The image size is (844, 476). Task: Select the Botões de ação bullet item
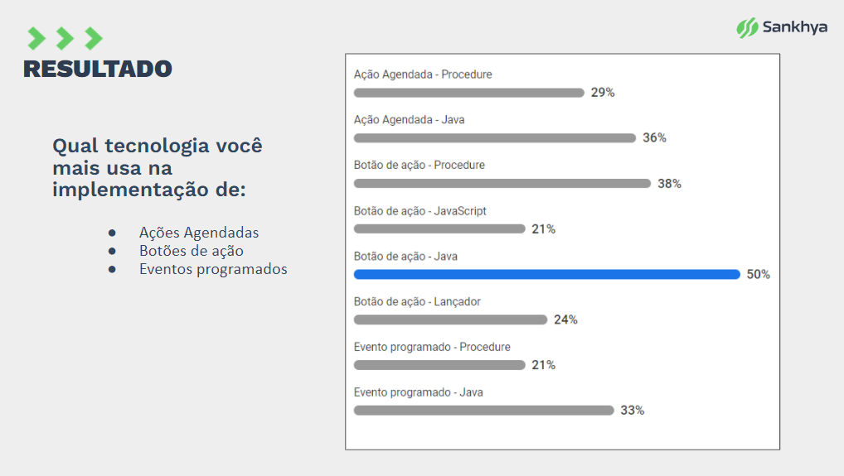click(x=191, y=251)
